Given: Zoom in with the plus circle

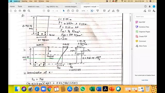Looking at the screenshot, I should pos(77,11).
